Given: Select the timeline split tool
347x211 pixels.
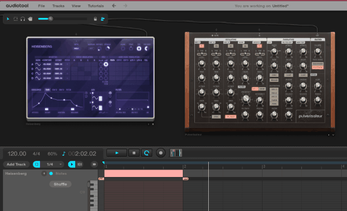Looking at the screenshot, I should click(80, 164).
